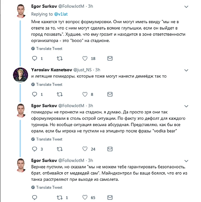Message icon on tweet with 24 likes
The image size is (201, 202).
pyautogui.click(x=110, y=149)
